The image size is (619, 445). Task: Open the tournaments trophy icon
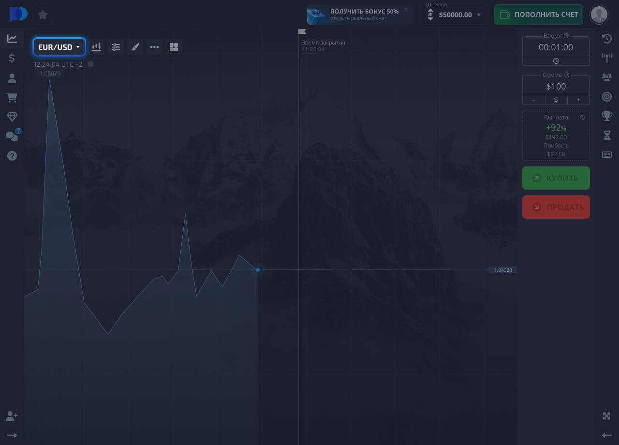607,116
